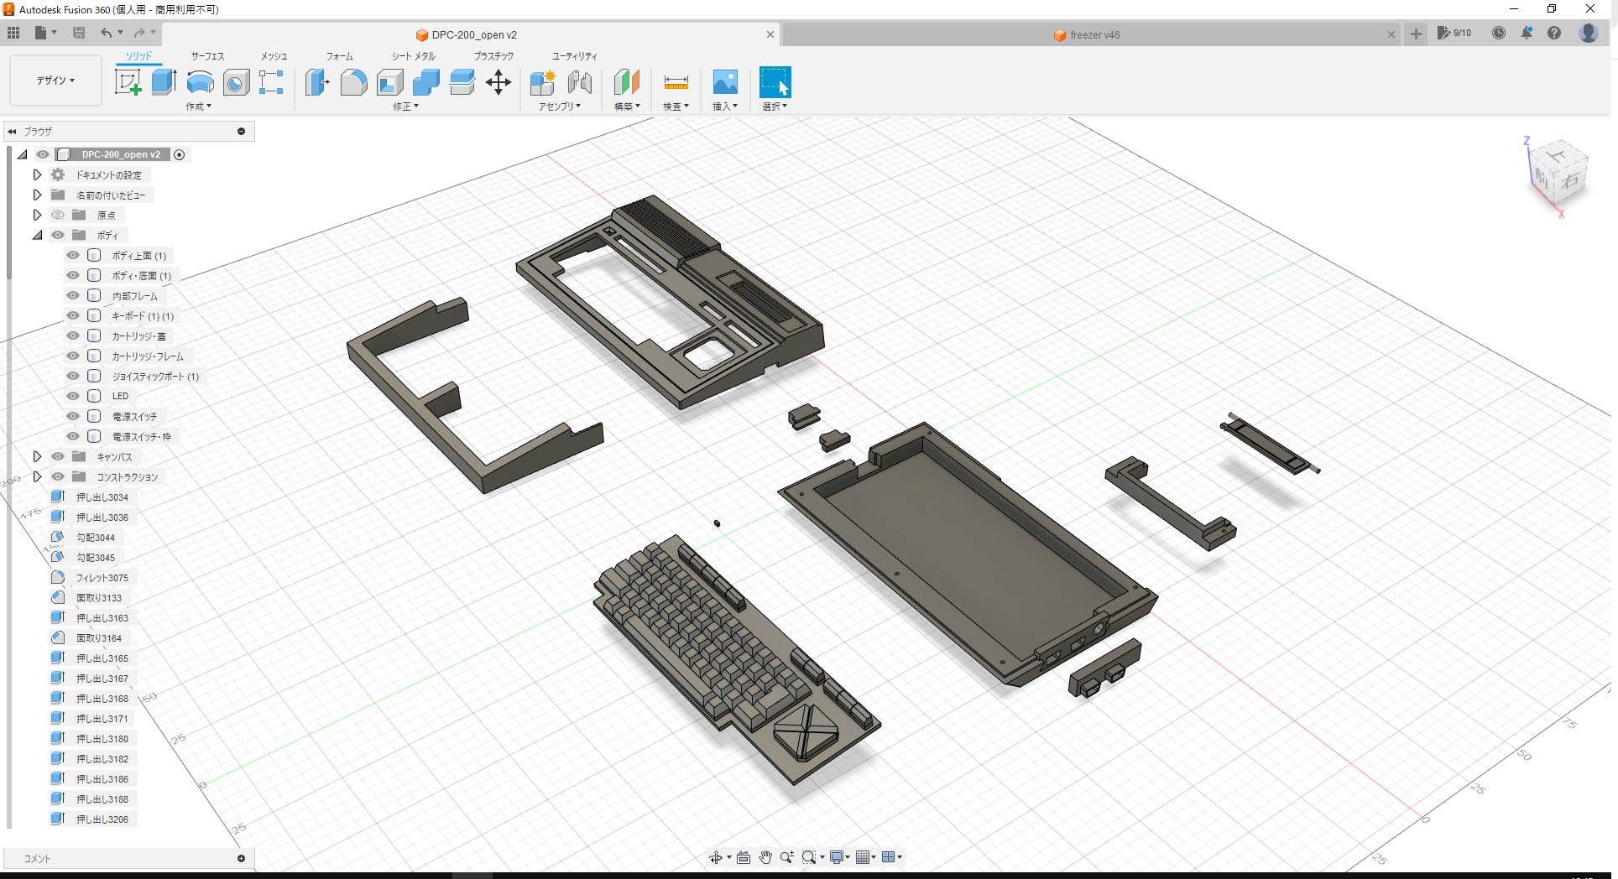
Task: Hide the キーボード body with its eye toggle
Action: click(x=72, y=315)
